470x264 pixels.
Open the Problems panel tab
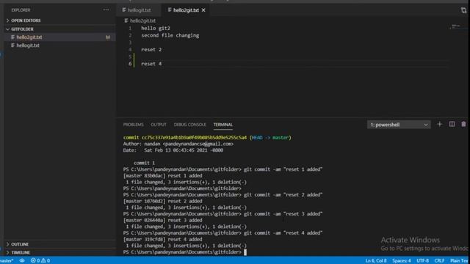click(134, 125)
